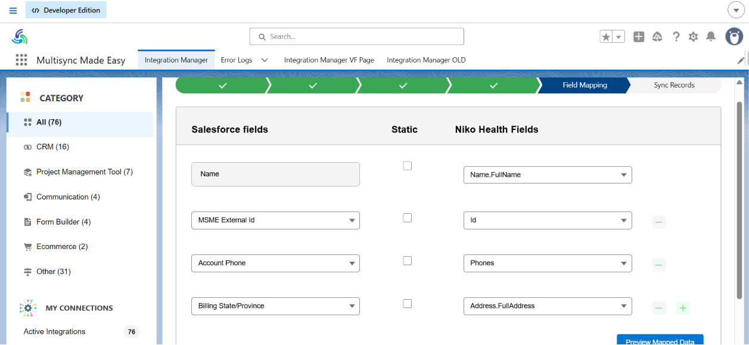Open the Address.FullAddress dropdown
This screenshot has height=345, width=749.
click(548, 306)
